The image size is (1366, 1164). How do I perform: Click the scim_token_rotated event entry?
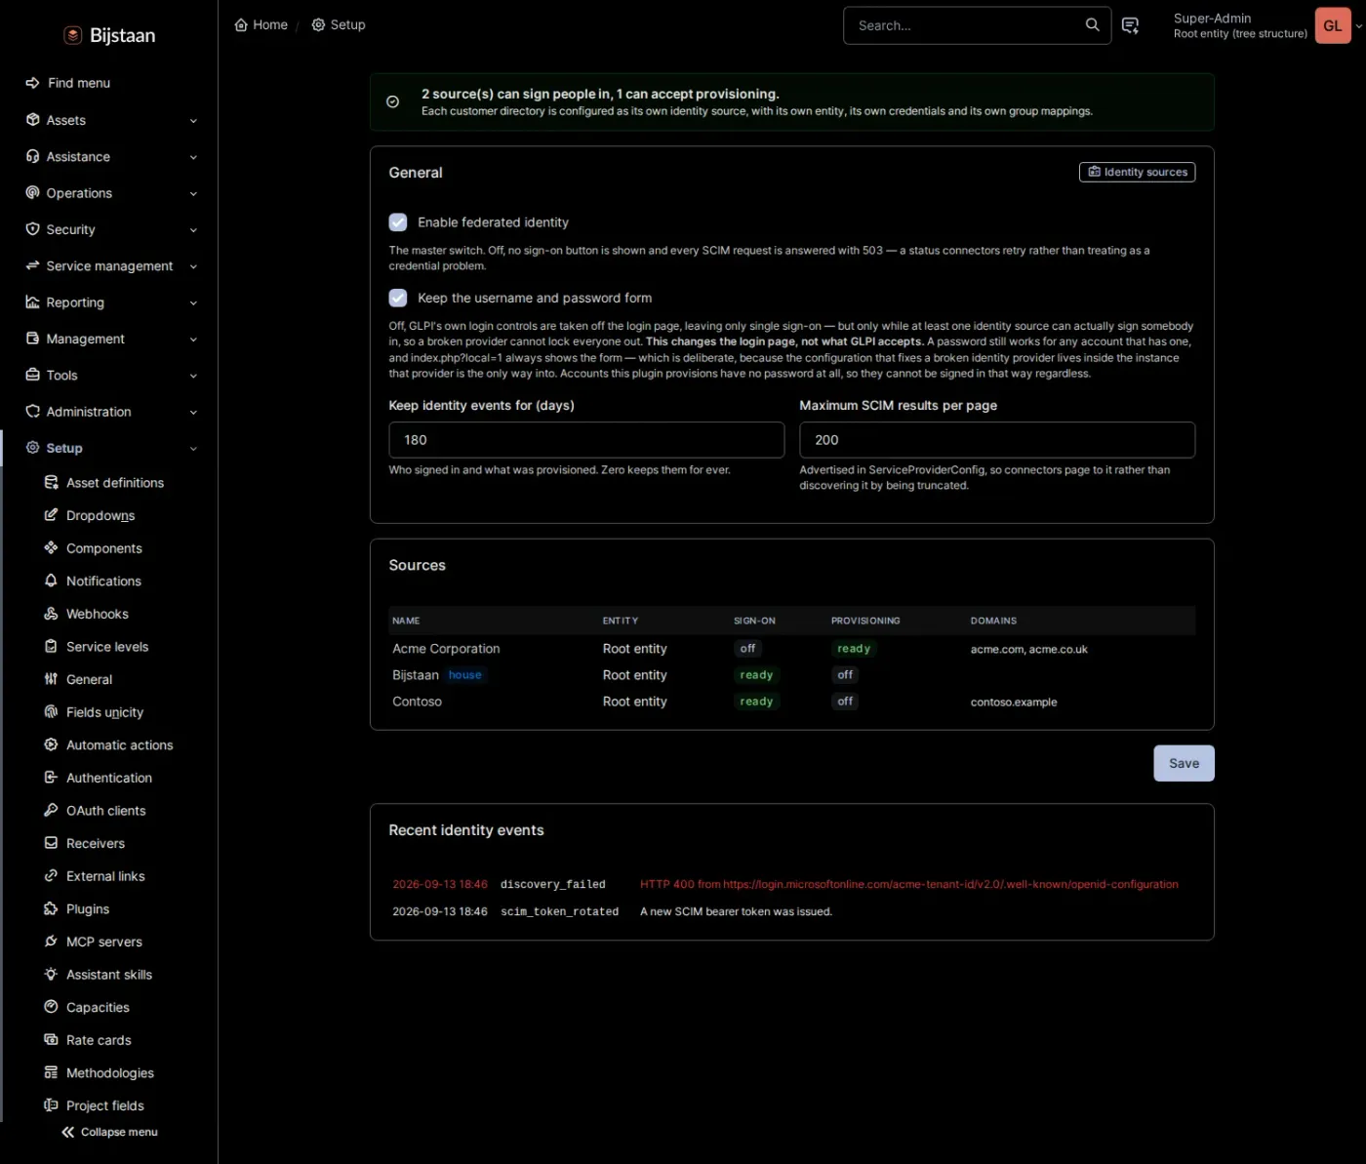[791, 911]
